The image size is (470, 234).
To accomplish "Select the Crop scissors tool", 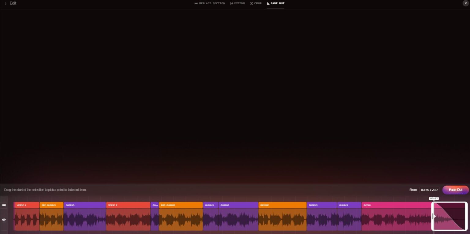I will coord(256,3).
